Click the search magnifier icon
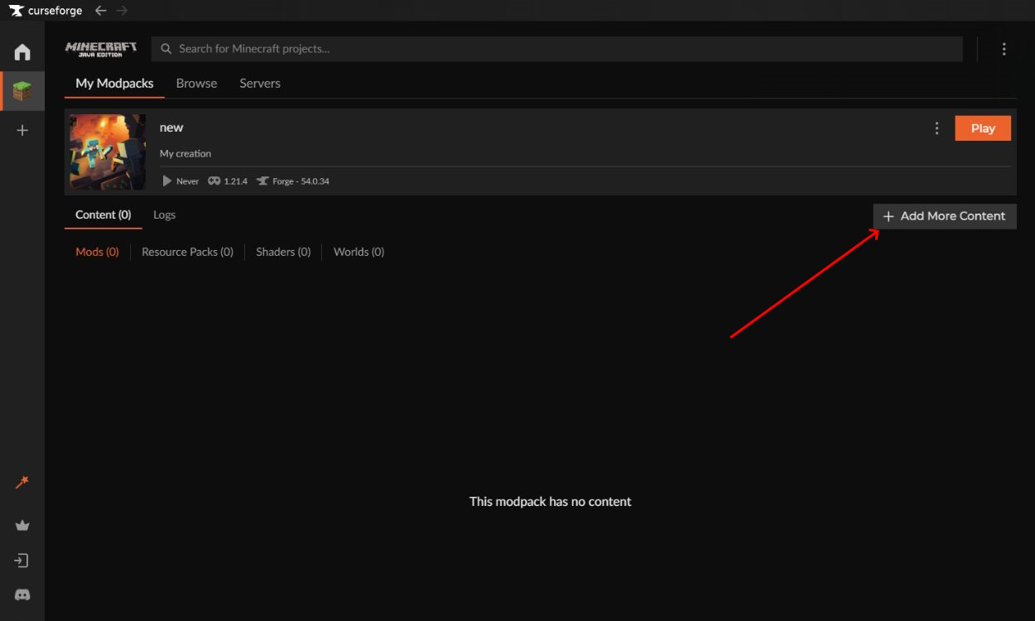The image size is (1035, 621). click(x=166, y=49)
